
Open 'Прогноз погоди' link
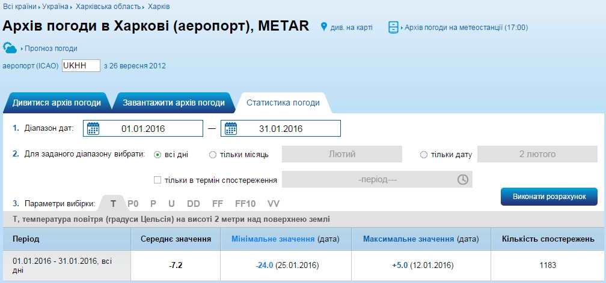pos(51,49)
